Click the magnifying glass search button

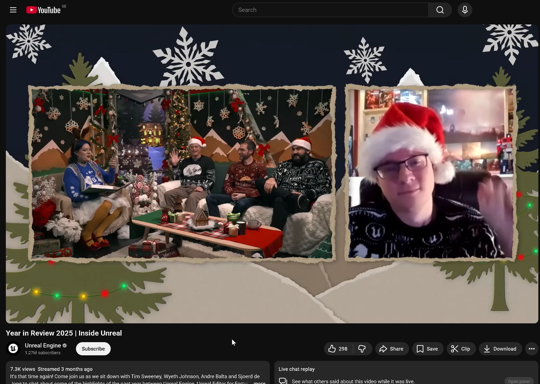[x=440, y=10]
